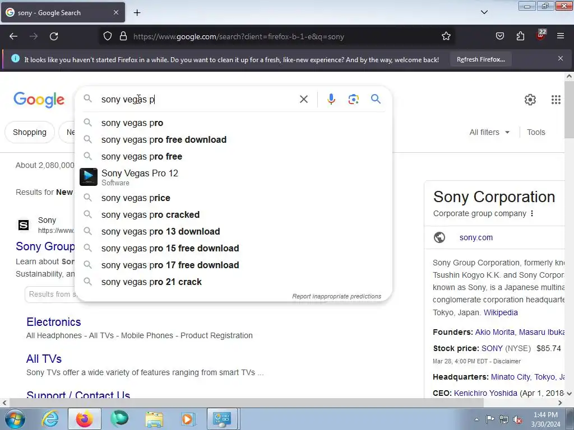Switch to Firefox in the taskbar
Image resolution: width=574 pixels, height=430 pixels.
pyautogui.click(x=85, y=419)
